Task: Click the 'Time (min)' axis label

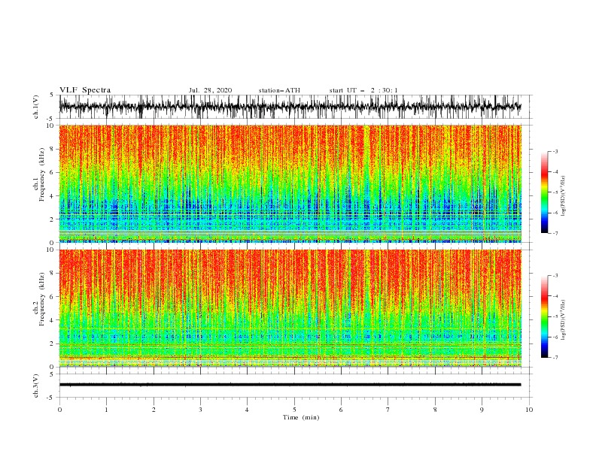Action: (x=301, y=417)
